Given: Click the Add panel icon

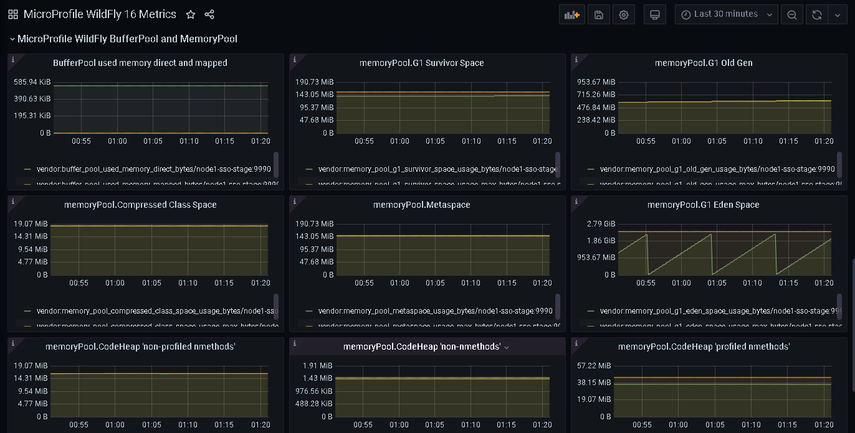Looking at the screenshot, I should pyautogui.click(x=571, y=14).
